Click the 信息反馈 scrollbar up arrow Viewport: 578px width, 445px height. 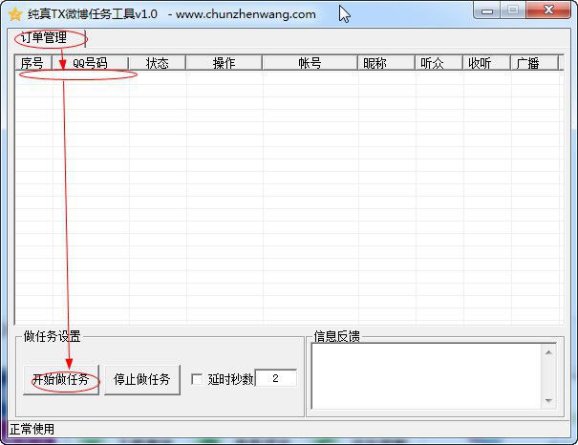click(548, 352)
